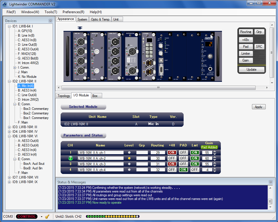Toggle limiter for channel 1
The height and width of the screenshot is (222, 278).
[195, 152]
